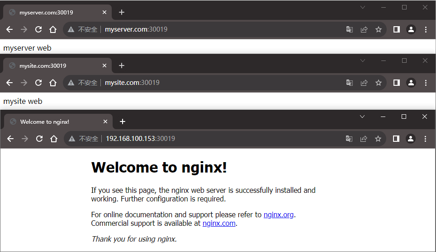Screen dimensions: 436x252
Task: Open side panel in myserver.com window
Action: [x=397, y=29]
